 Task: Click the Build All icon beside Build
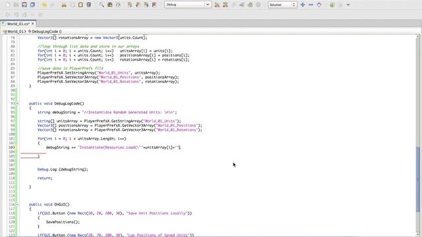[x=226, y=5]
